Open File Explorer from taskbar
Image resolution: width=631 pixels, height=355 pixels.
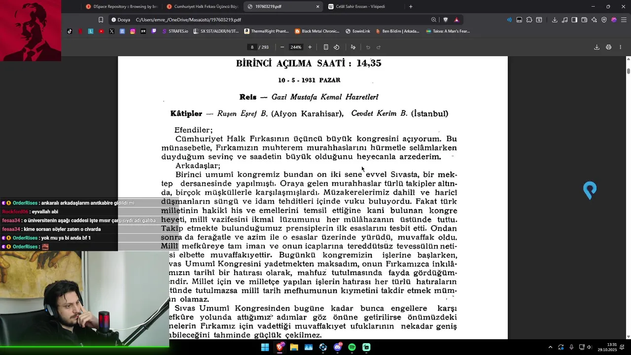tap(294, 347)
